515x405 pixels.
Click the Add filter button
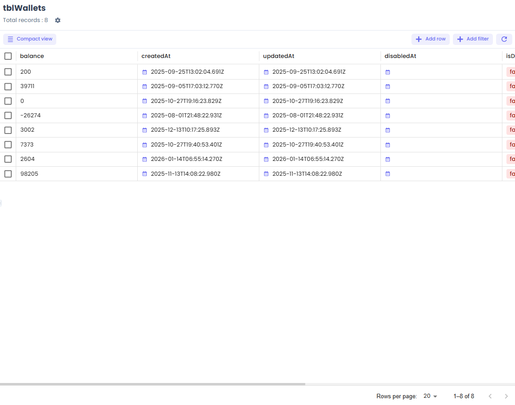(473, 39)
